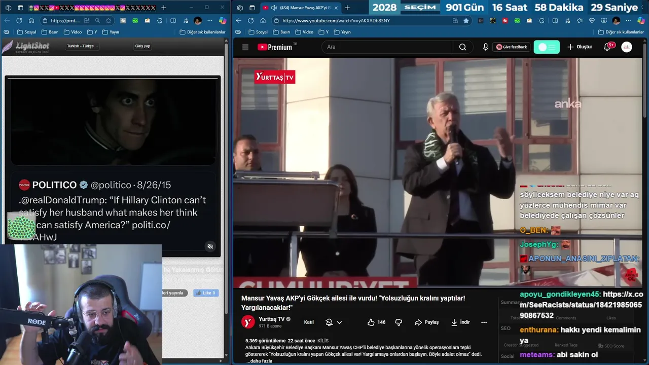Open Yayın bookmarks folder in left browser
This screenshot has width=649, height=365.
click(111, 32)
